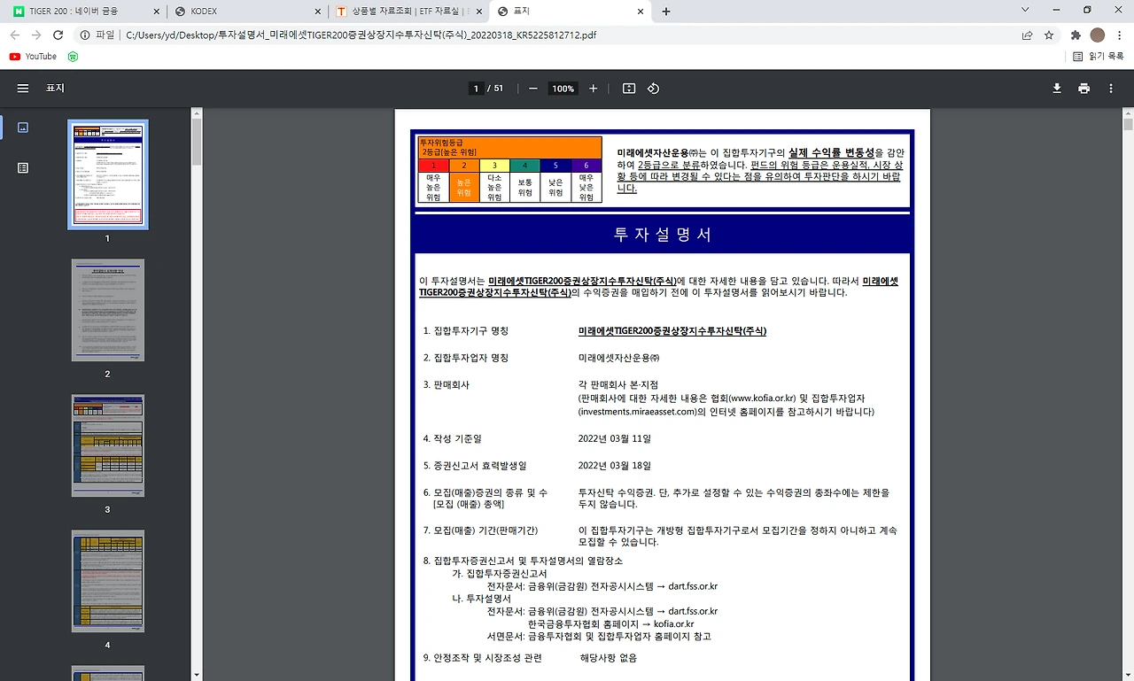This screenshot has width=1134, height=681.
Task: Click the 투 자 설 명 서 title banner
Action: [x=663, y=235]
